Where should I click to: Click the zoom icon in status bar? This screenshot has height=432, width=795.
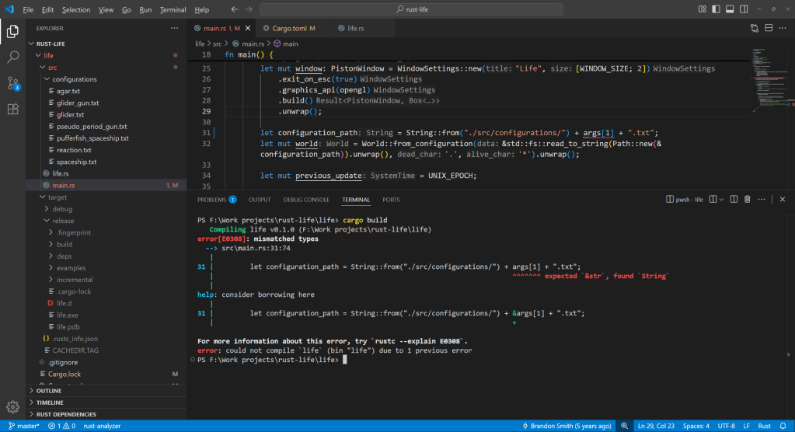click(x=625, y=426)
